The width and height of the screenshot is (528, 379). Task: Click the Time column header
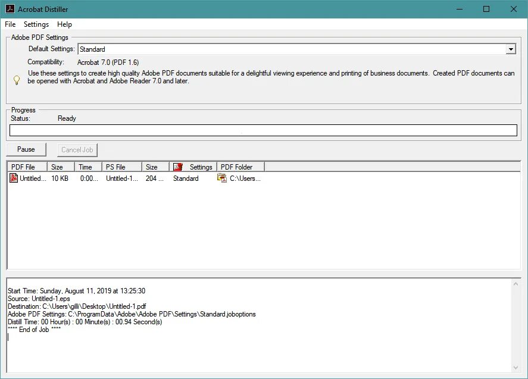88,167
